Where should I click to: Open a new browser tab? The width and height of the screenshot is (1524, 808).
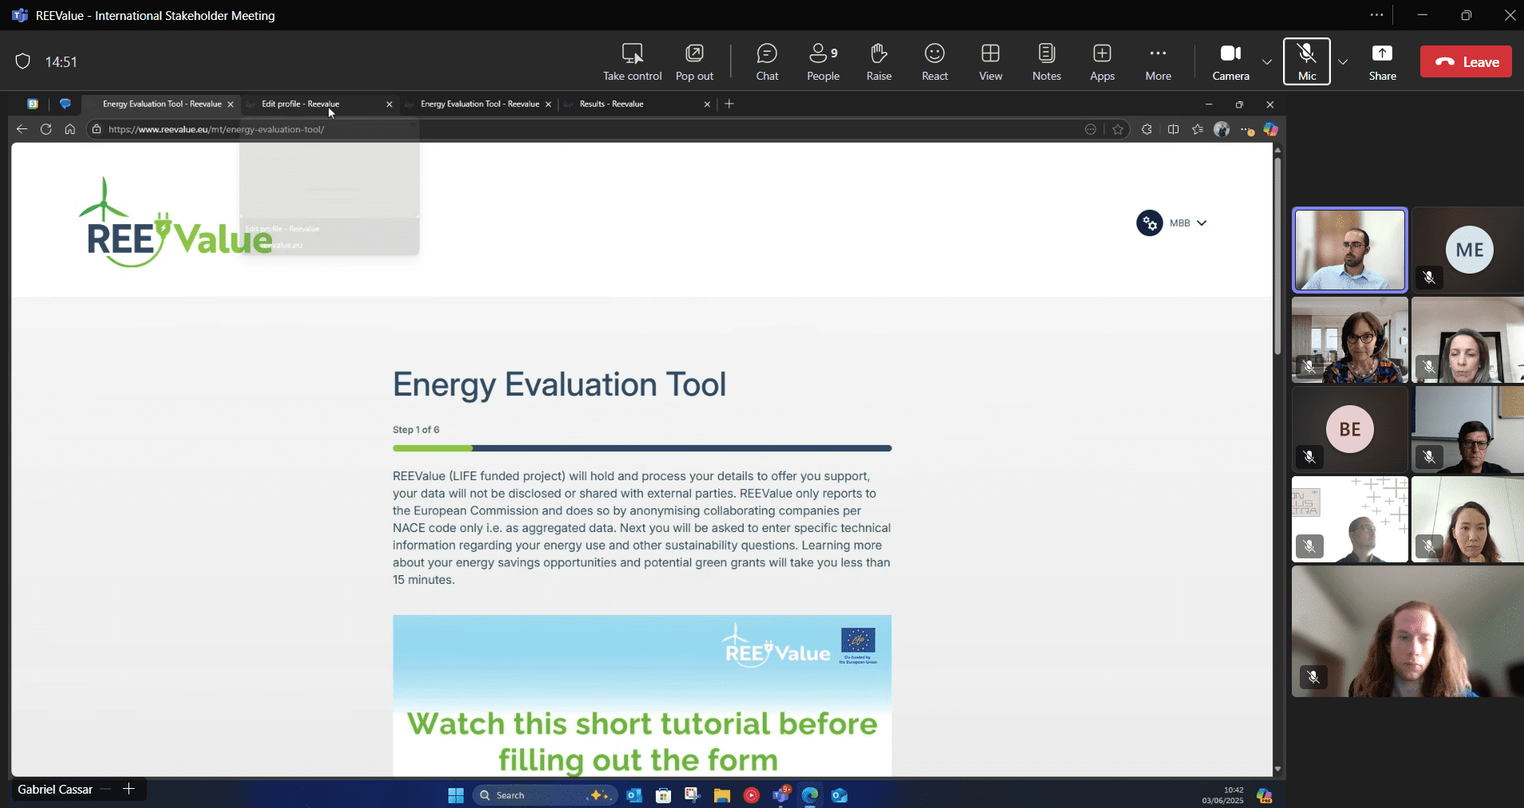(x=729, y=104)
